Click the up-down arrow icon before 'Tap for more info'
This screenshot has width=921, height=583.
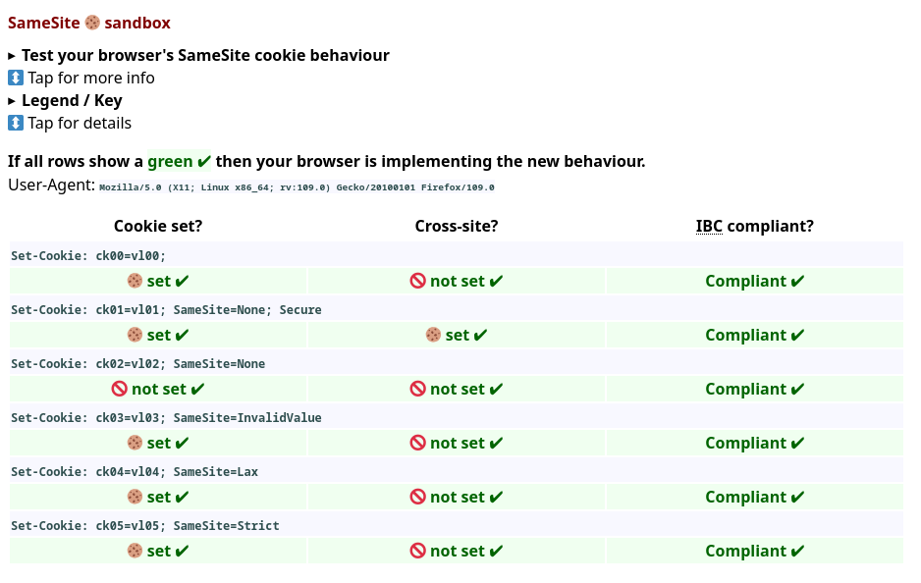(x=15, y=77)
